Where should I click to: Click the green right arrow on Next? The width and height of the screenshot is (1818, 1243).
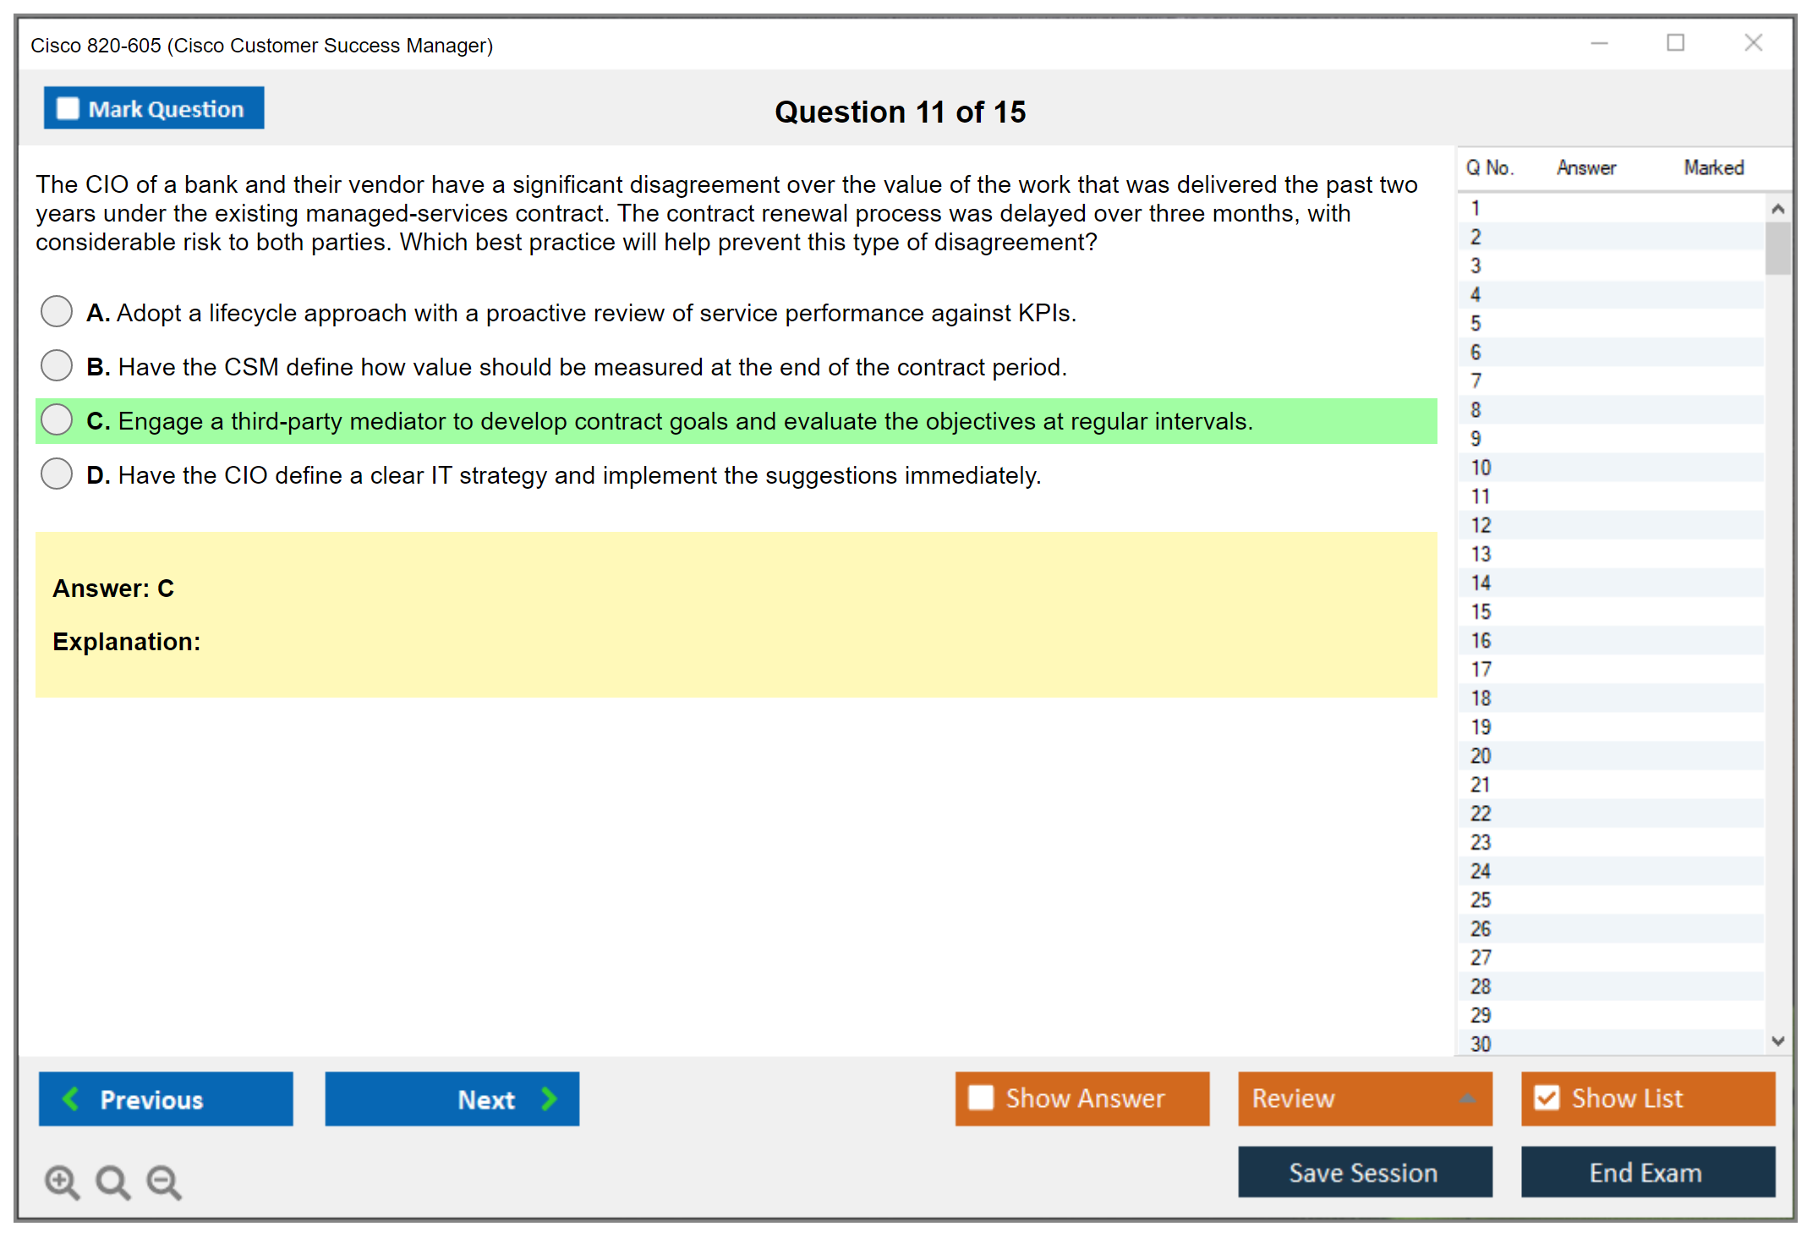549,1098
